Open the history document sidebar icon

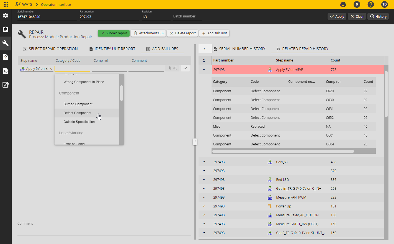pos(6,71)
